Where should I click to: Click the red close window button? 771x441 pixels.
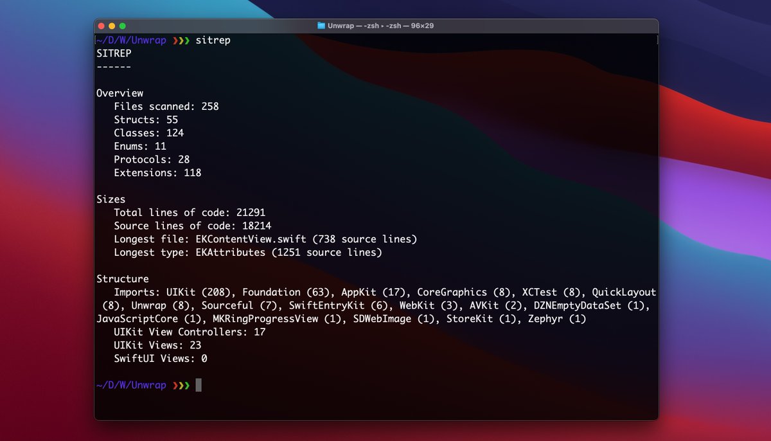pyautogui.click(x=101, y=26)
